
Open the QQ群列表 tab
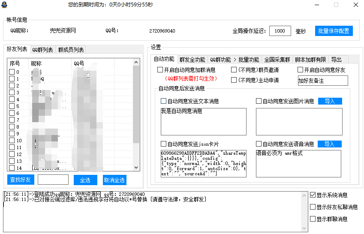point(43,50)
